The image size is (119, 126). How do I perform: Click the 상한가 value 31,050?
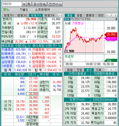coord(57,82)
